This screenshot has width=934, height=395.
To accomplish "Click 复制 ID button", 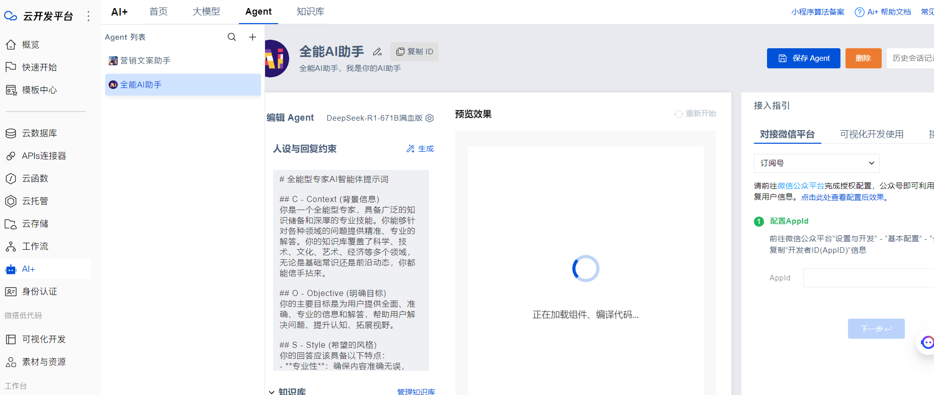I will point(414,52).
